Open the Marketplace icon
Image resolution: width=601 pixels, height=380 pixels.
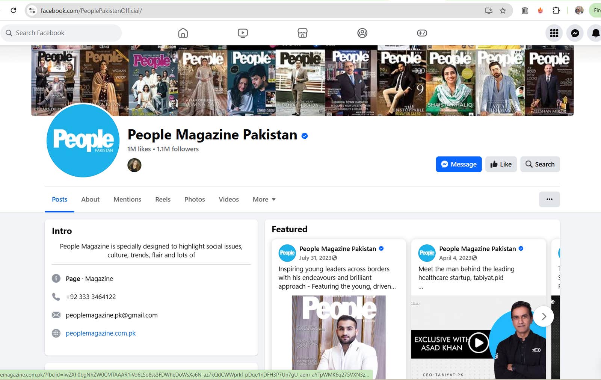click(x=302, y=33)
